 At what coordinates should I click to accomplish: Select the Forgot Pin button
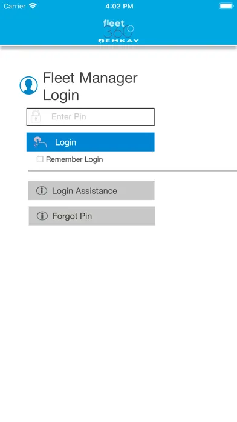click(92, 216)
